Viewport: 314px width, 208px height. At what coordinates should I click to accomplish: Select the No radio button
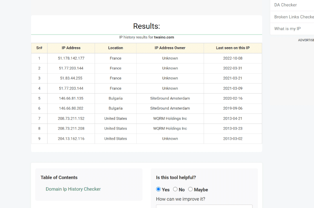pos(175,189)
